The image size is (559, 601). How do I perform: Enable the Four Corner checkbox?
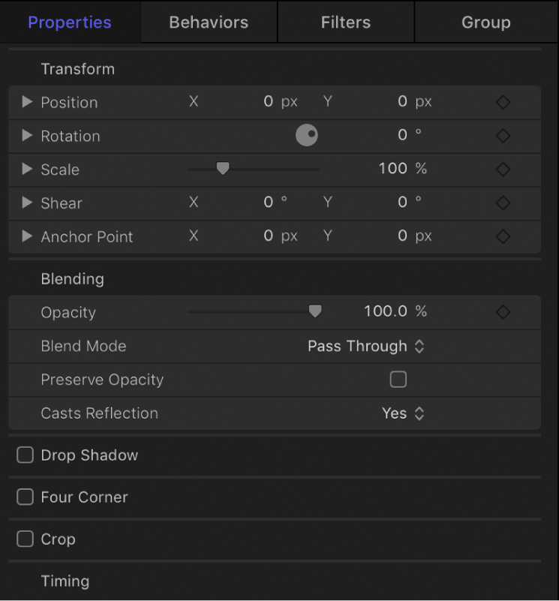[26, 497]
